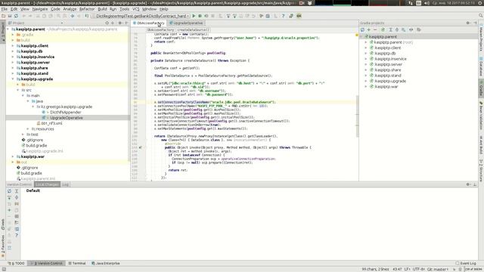This screenshot has width=484, height=272.
Task: Click the Open folder icon in main toolbar
Action: tap(3, 16)
